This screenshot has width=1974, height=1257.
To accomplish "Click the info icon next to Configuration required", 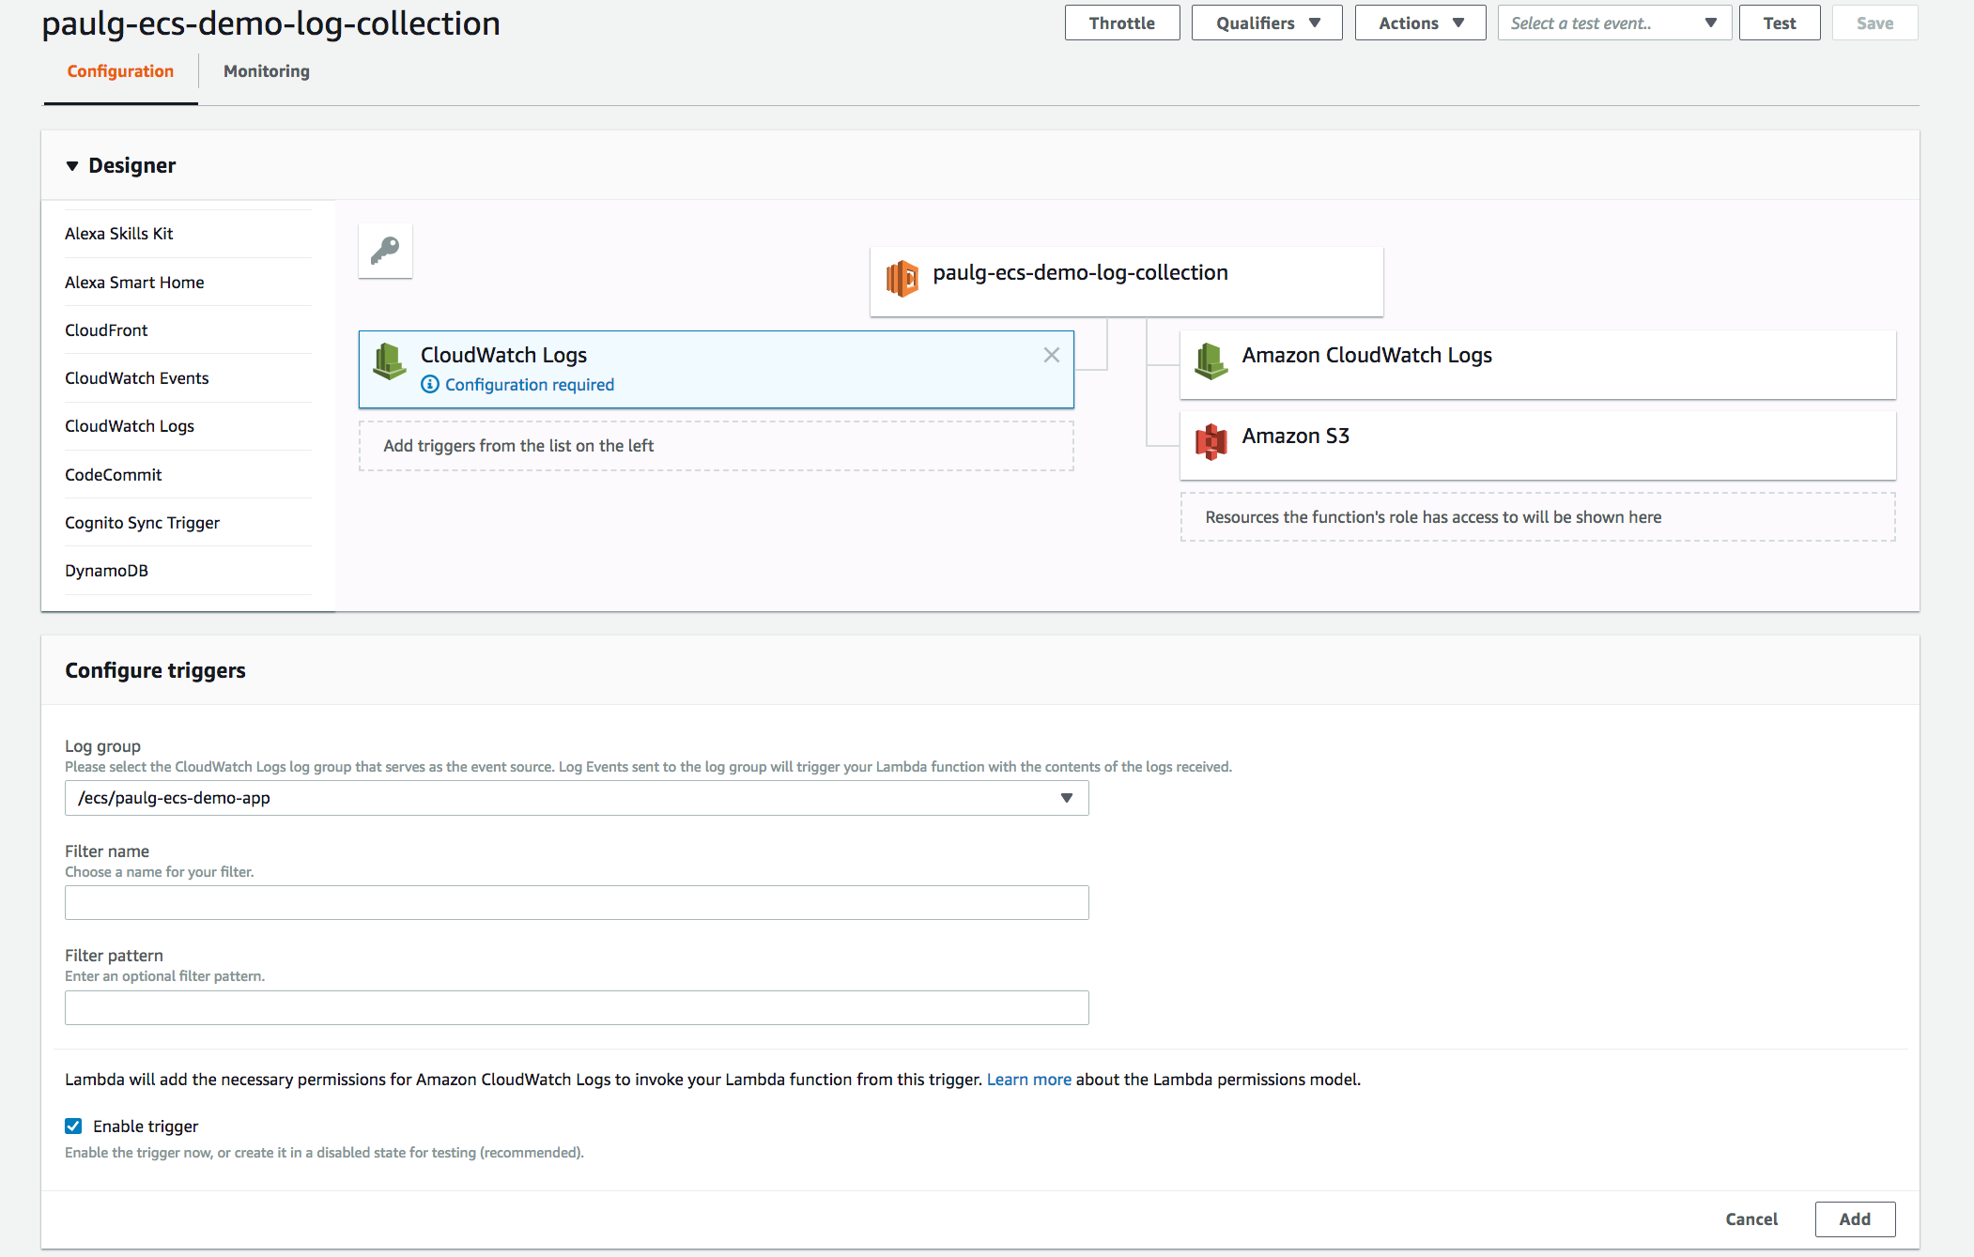I will coord(429,384).
